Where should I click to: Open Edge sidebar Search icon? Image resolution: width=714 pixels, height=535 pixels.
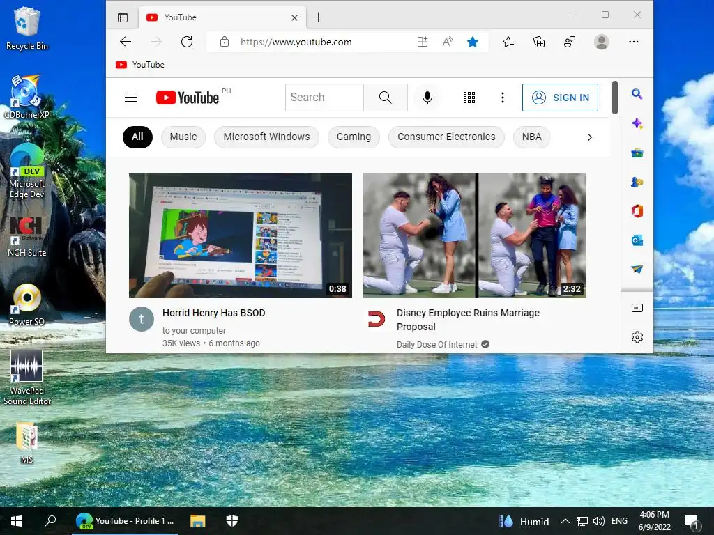[x=637, y=94]
